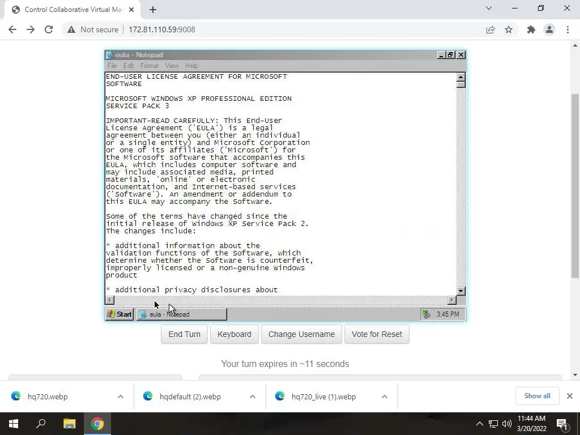Restore the eula Notepad window
Viewport: 580px width, 435px height.
point(450,55)
